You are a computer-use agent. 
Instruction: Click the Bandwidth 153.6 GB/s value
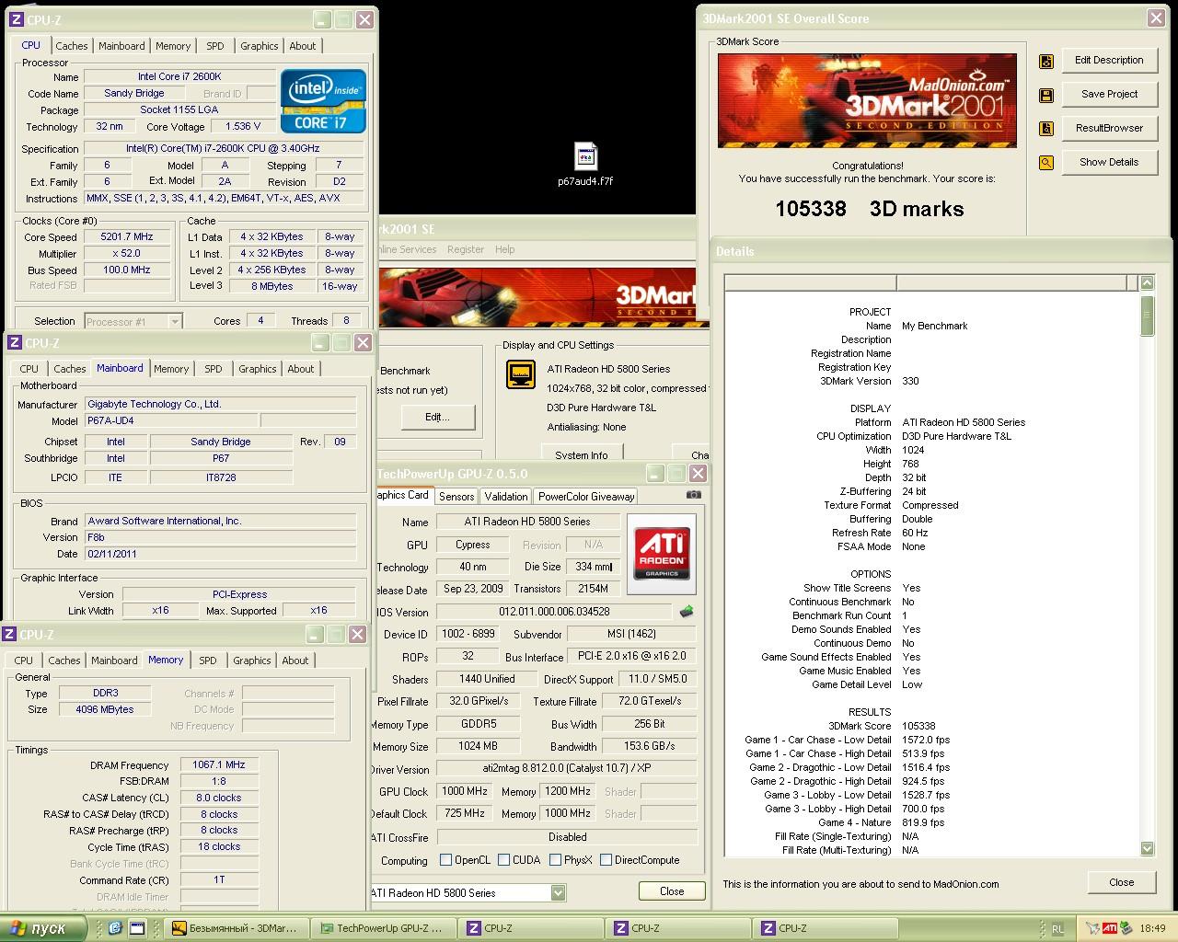click(650, 746)
